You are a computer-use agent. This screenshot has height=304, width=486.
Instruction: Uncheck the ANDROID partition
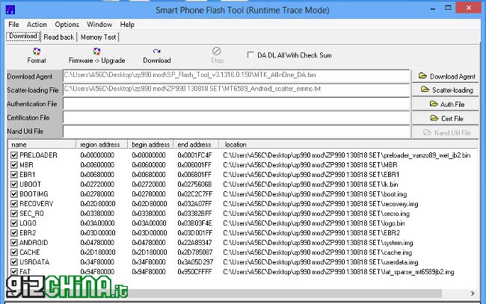[x=14, y=243]
